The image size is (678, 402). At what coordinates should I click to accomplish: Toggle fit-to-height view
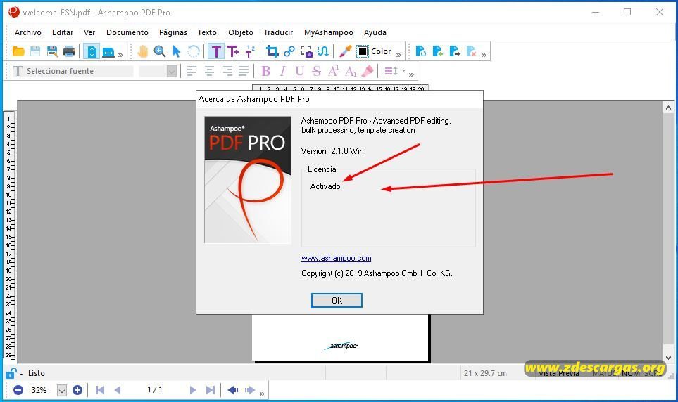[92, 52]
